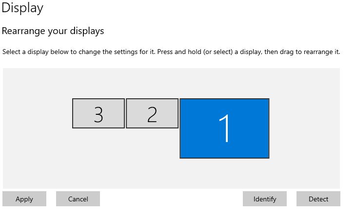
Task: Click the "Display" page heading
Action: pos(22,8)
